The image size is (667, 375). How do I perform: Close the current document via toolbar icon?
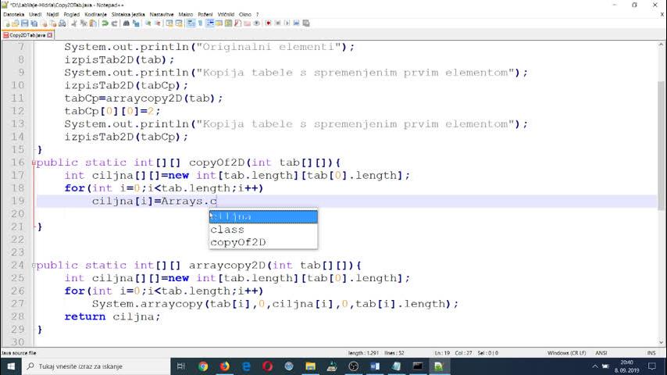click(44, 23)
